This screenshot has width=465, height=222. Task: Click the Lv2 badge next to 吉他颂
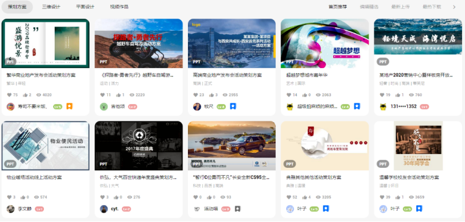pyautogui.click(x=133, y=106)
